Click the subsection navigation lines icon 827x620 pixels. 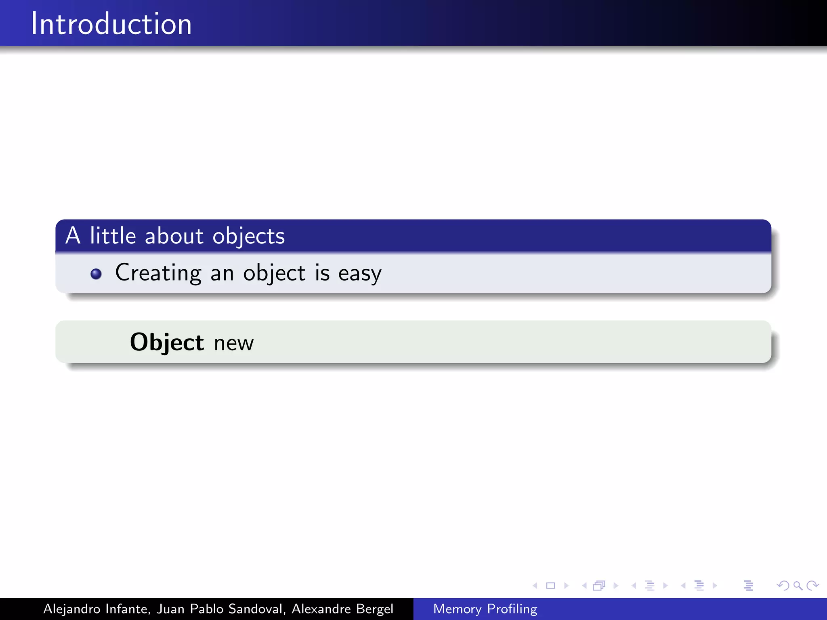[650, 586]
